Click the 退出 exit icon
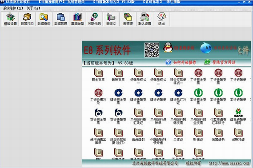The width and height of the screenshot is (253, 168). [x=161, y=19]
